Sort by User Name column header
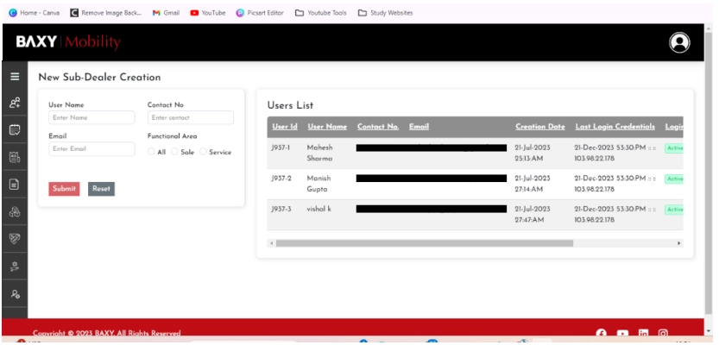This screenshot has height=345, width=719. pyautogui.click(x=327, y=127)
